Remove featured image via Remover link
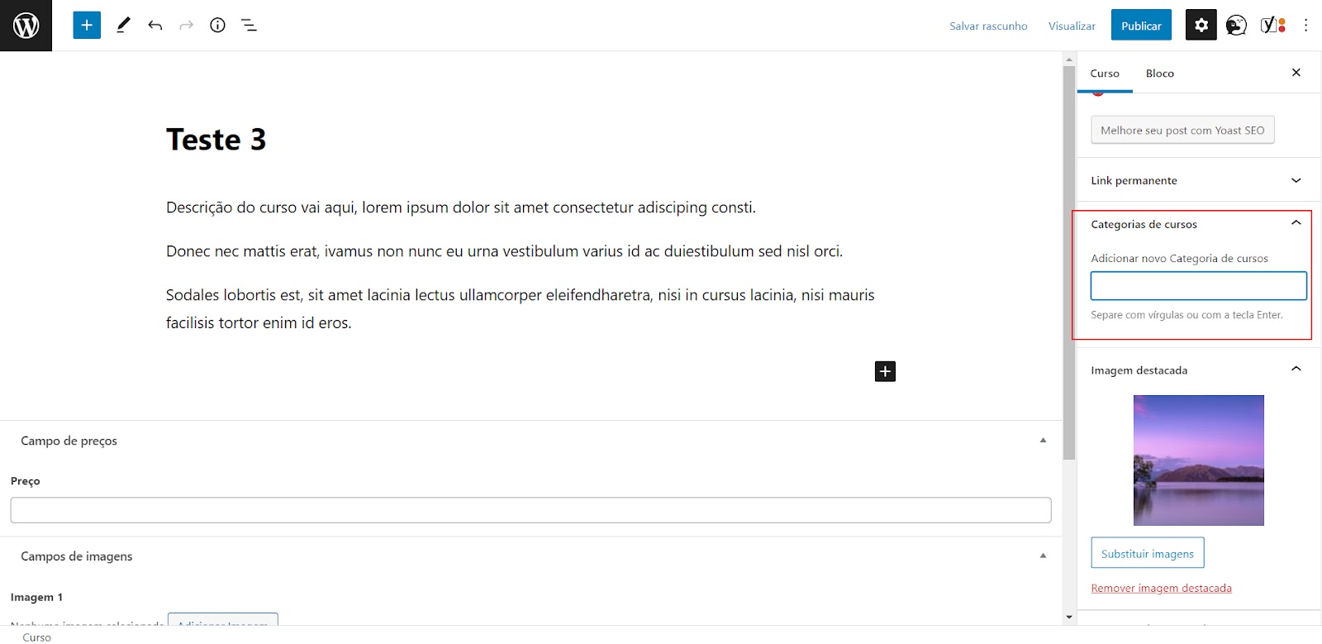Image resolution: width=1322 pixels, height=644 pixels. [1161, 588]
